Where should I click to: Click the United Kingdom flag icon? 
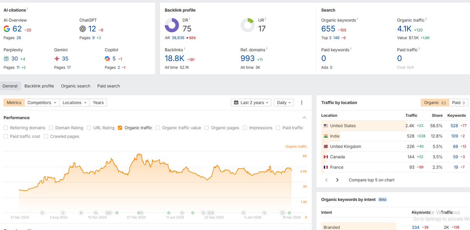pos(325,147)
